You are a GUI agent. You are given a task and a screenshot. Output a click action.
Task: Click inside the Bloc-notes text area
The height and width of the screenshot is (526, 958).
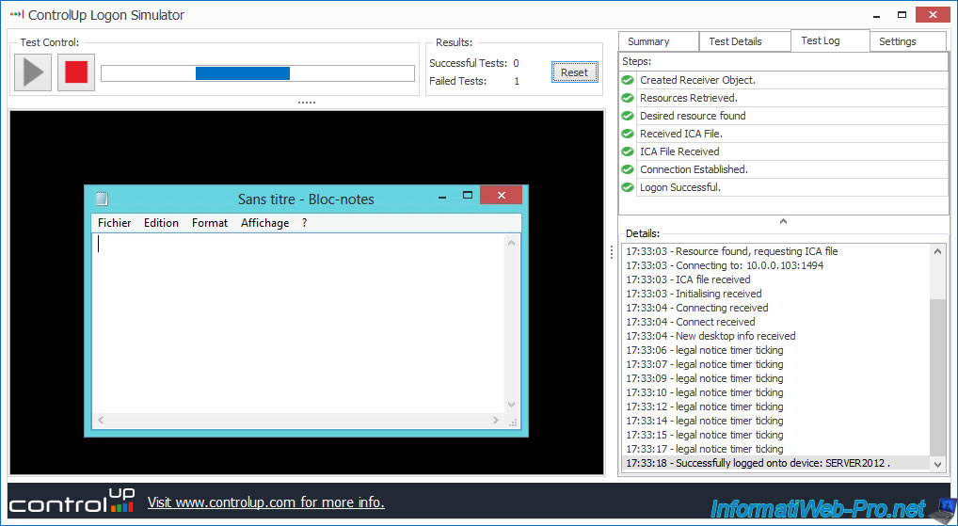tap(298, 323)
